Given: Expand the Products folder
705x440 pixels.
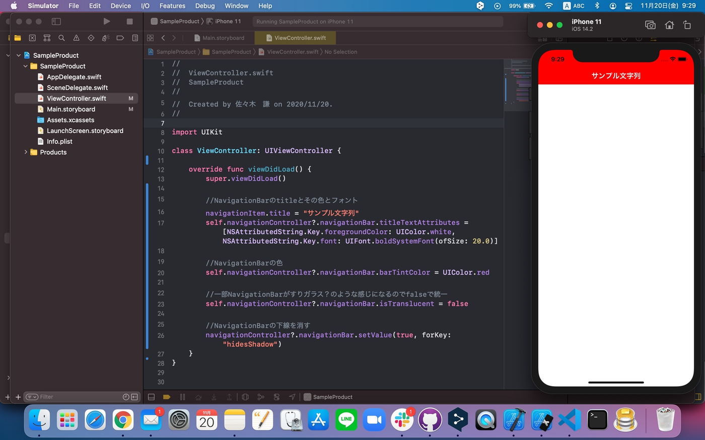Looking at the screenshot, I should point(26,152).
